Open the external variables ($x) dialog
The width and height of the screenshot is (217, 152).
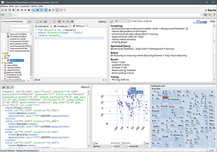coord(68,22)
